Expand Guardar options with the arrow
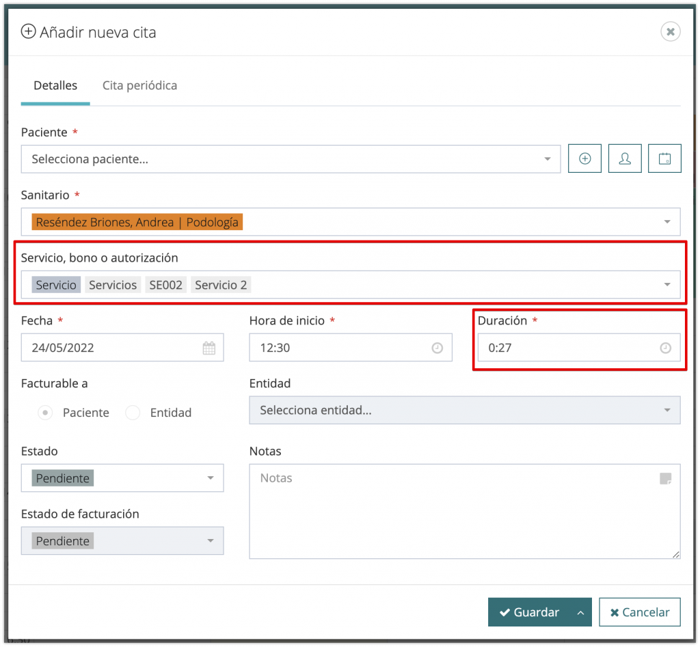 pyautogui.click(x=580, y=612)
